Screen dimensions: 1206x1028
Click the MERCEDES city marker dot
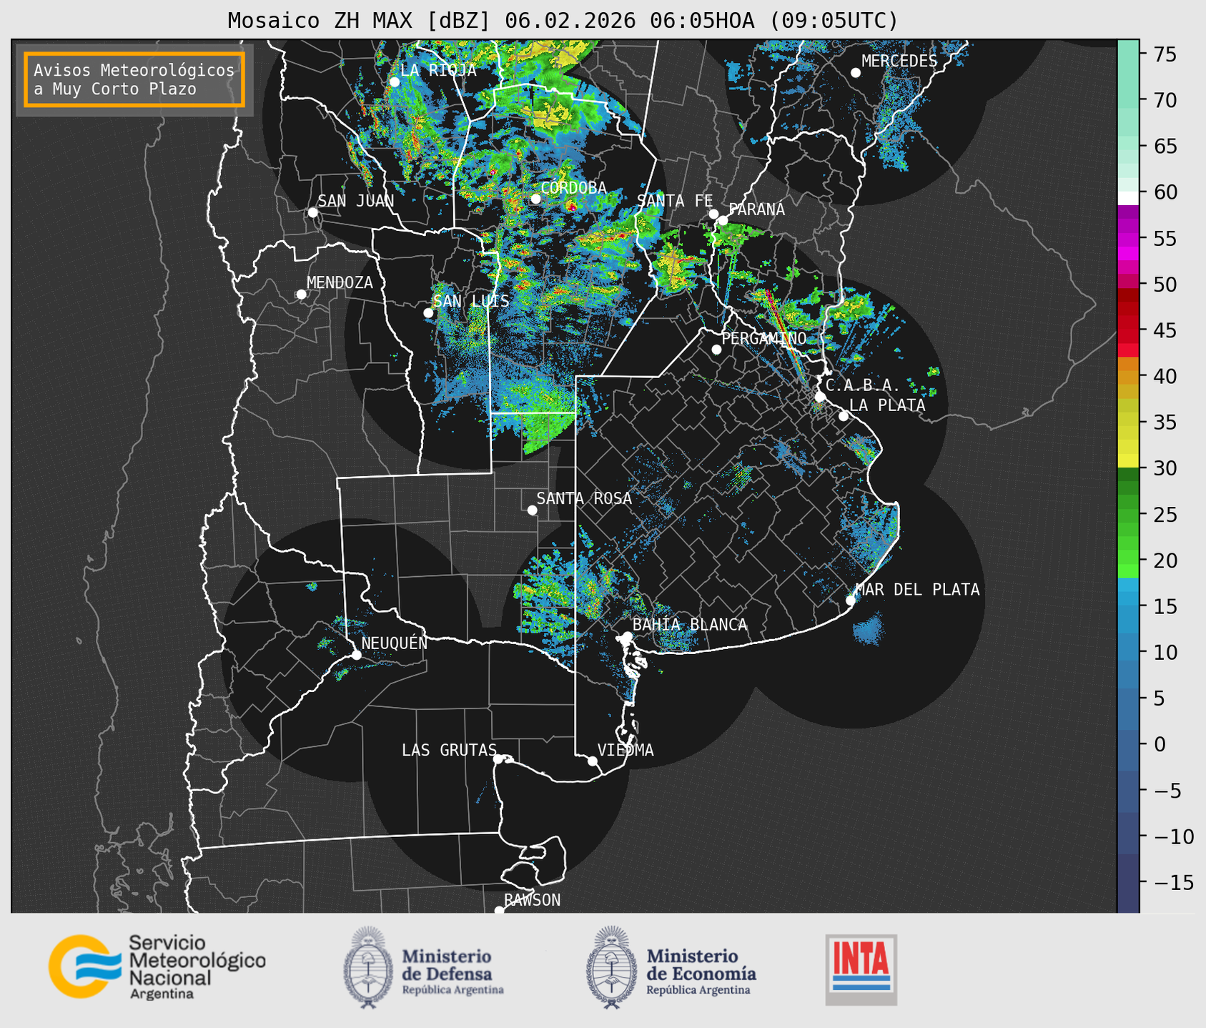(x=856, y=73)
